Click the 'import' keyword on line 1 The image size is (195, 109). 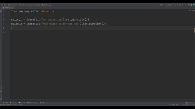pyautogui.click(x=46, y=11)
